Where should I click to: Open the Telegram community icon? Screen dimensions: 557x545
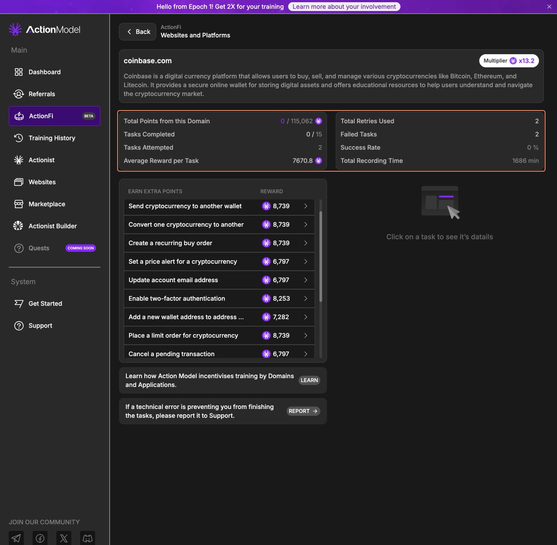click(x=16, y=538)
